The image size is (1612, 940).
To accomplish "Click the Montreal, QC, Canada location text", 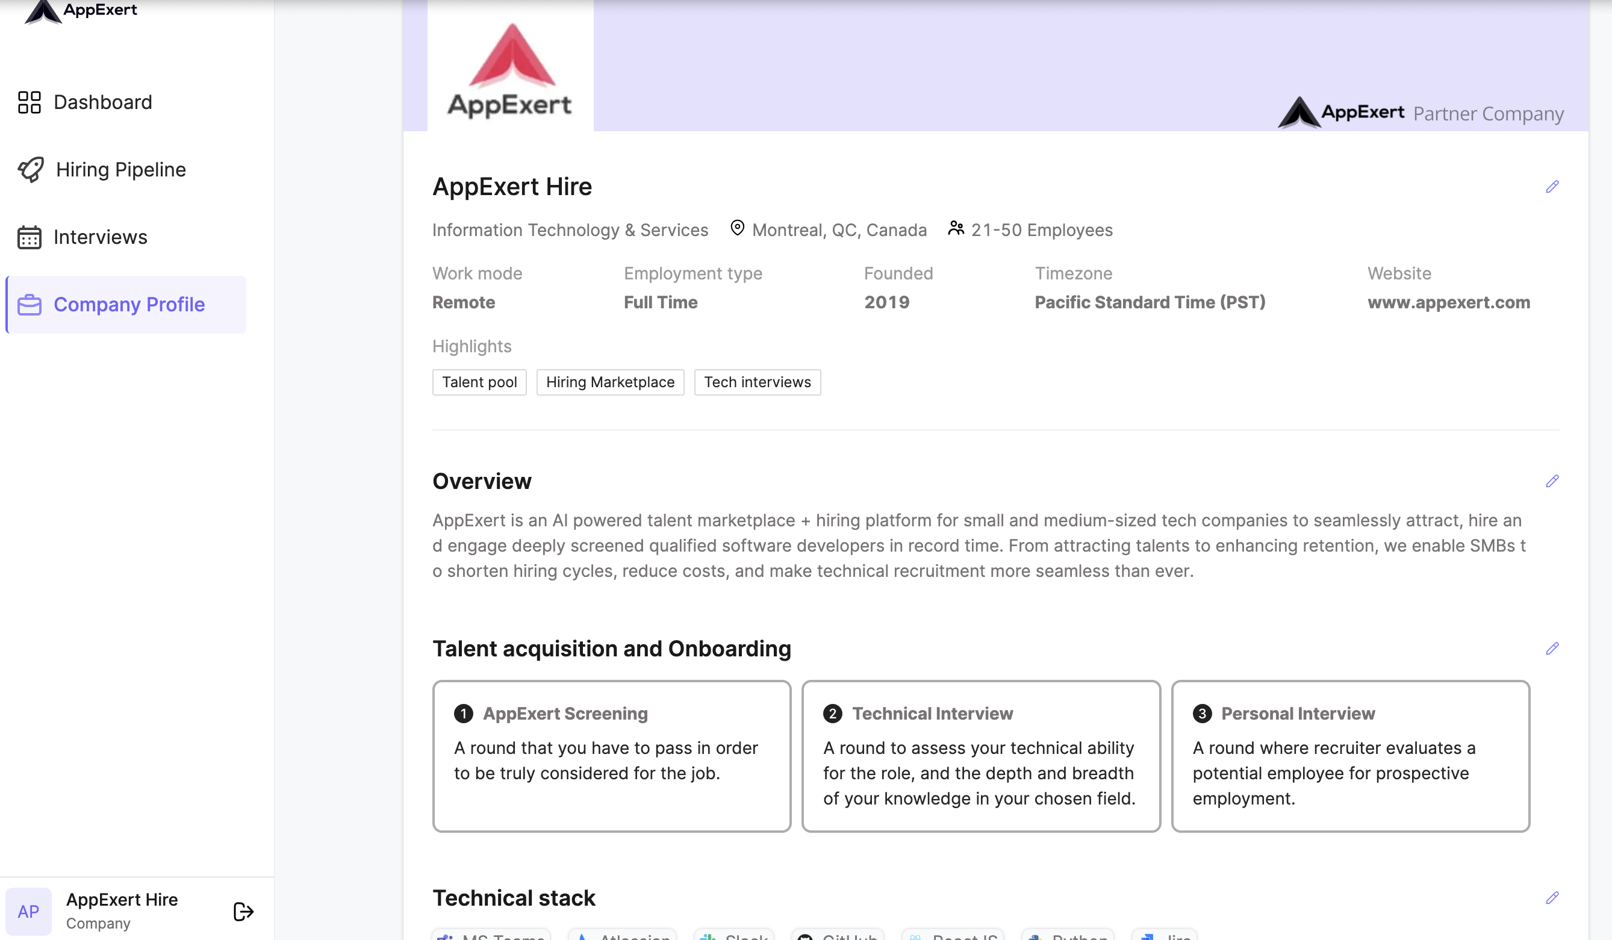I will point(839,231).
